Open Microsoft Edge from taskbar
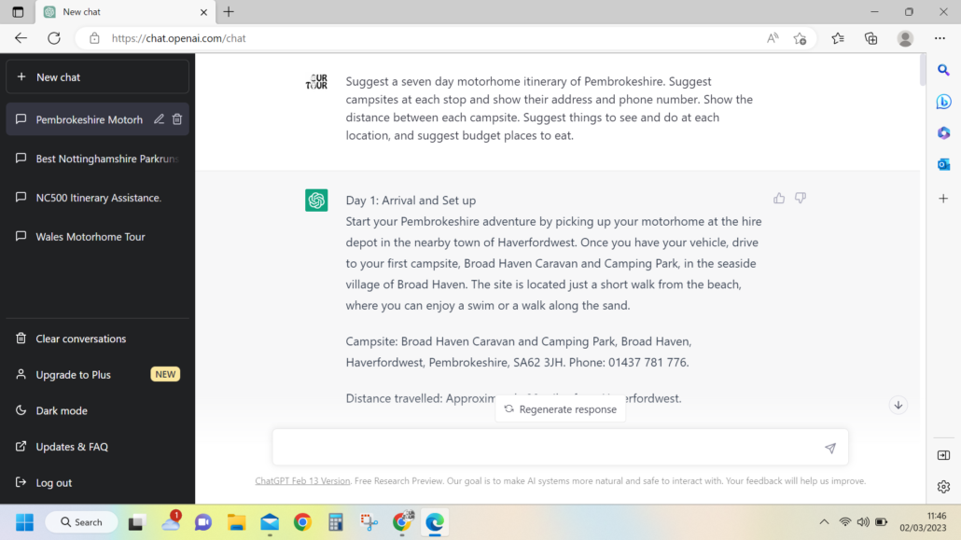 (435, 522)
